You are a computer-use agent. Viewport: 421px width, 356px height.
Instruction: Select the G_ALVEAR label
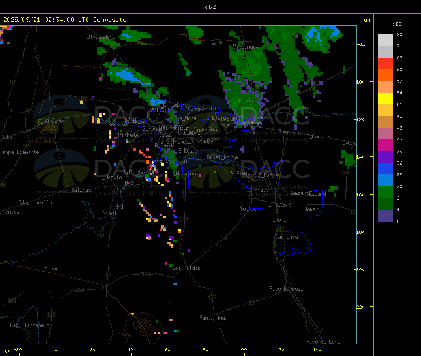point(280,205)
